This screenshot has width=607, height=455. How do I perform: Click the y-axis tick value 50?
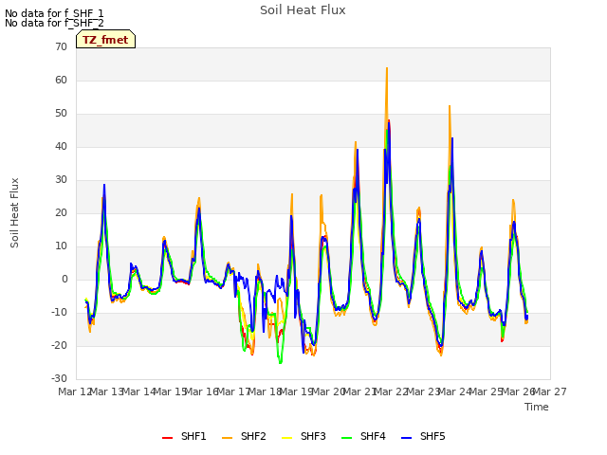pos(61,114)
